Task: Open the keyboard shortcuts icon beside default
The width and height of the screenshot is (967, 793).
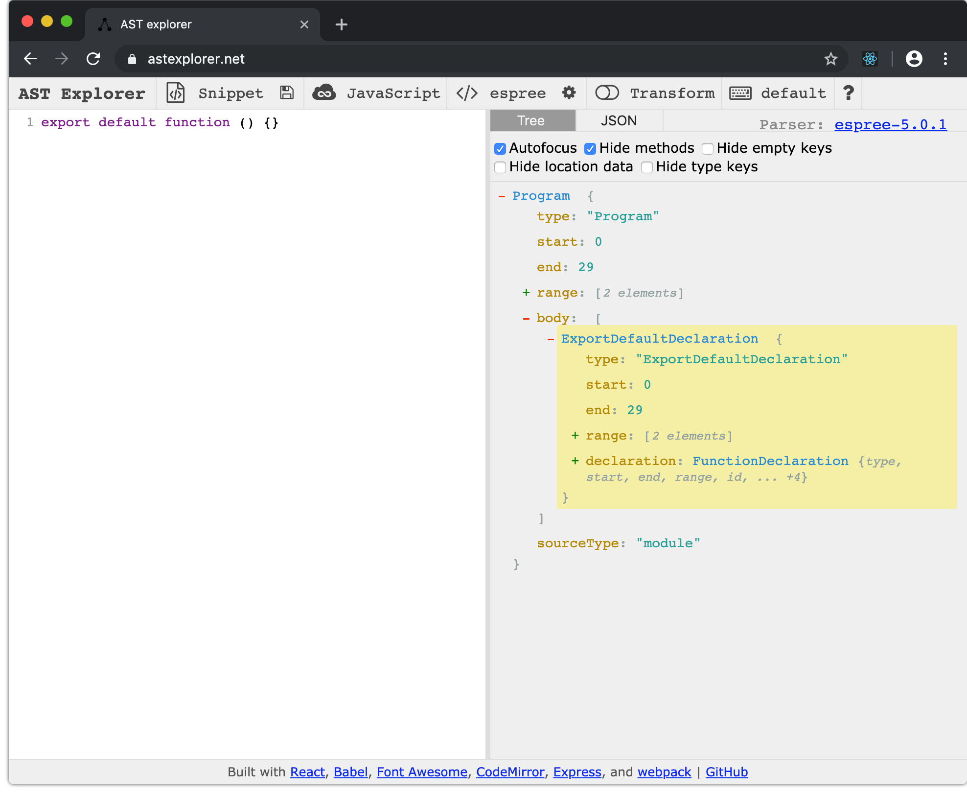Action: pyautogui.click(x=740, y=93)
